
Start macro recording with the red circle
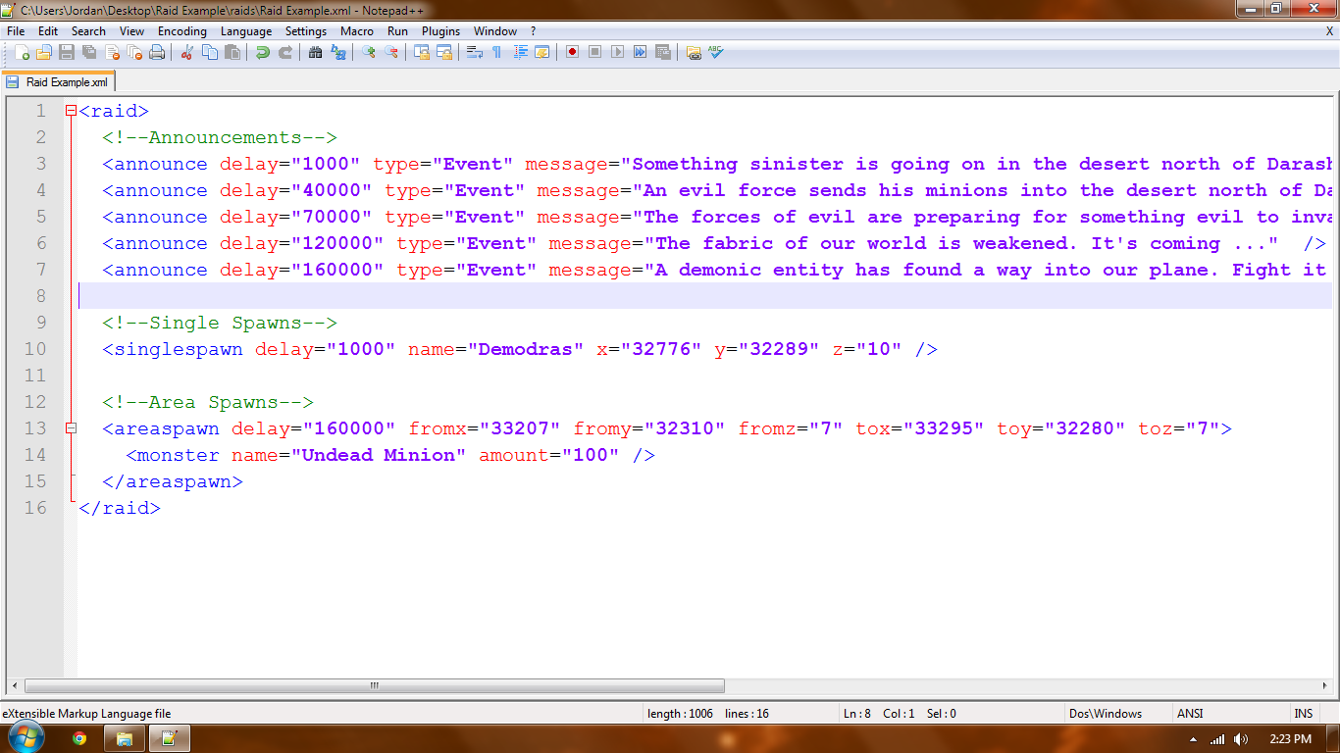tap(572, 52)
